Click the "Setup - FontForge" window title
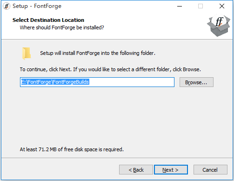Image resolution: width=234 pixels, height=181 pixels. [x=37, y=6]
